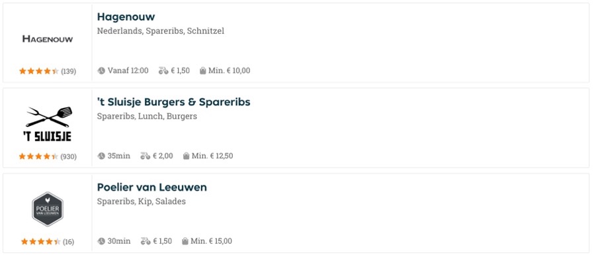
Task: Click the shopping bag icon beside Min. € 10,00
Action: [x=203, y=71]
